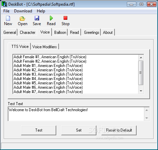Open the Download menu

tap(23, 11)
